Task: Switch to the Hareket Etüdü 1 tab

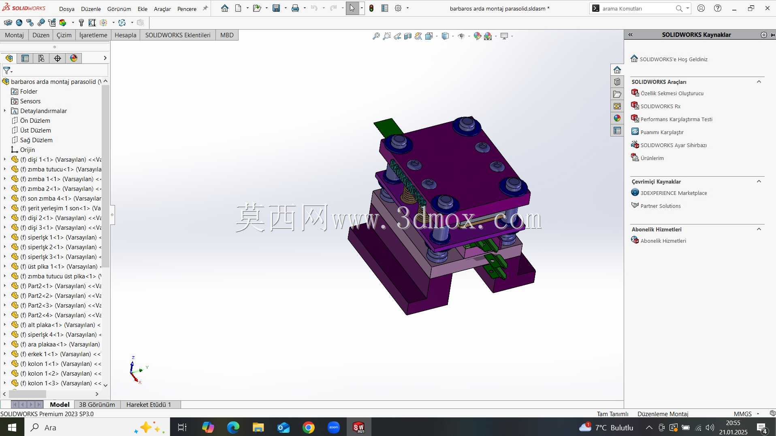Action: [x=149, y=404]
